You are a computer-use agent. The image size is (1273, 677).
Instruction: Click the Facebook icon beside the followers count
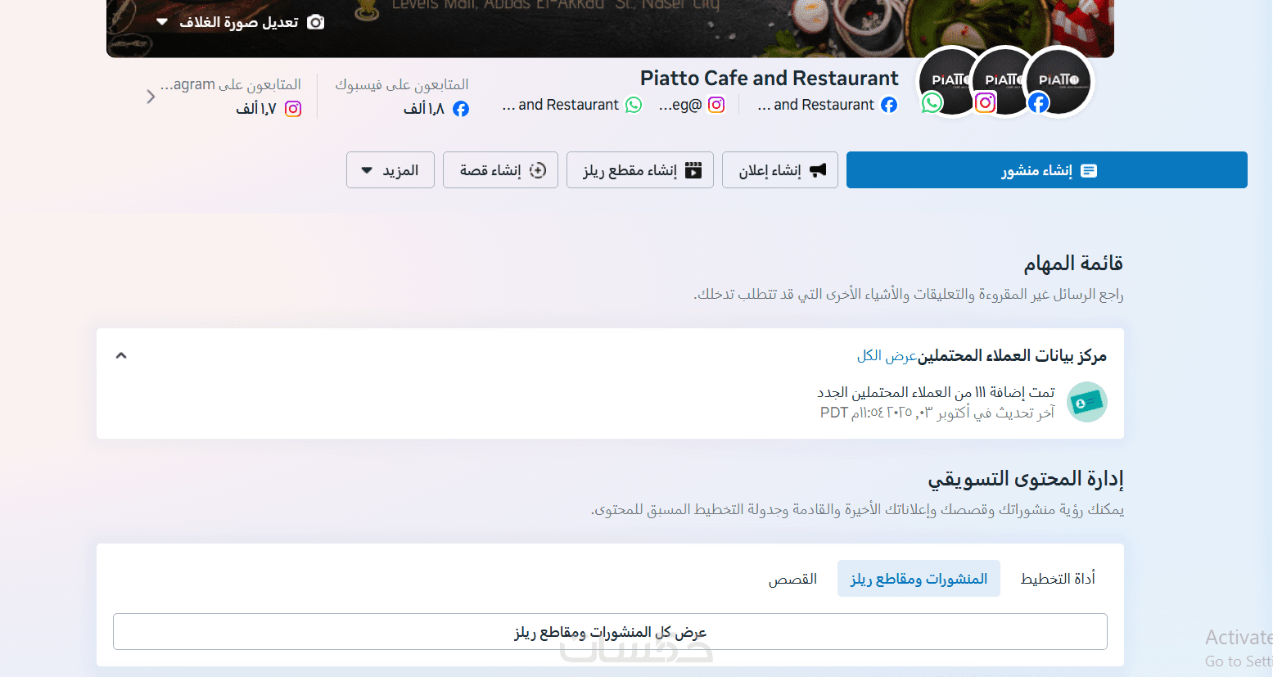coord(461,109)
